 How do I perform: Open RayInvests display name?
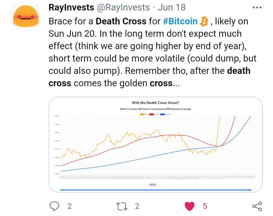click(71, 7)
